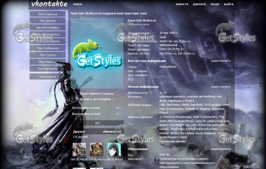Click political views value либеральные
The height and width of the screenshot is (169, 266).
tap(168, 45)
